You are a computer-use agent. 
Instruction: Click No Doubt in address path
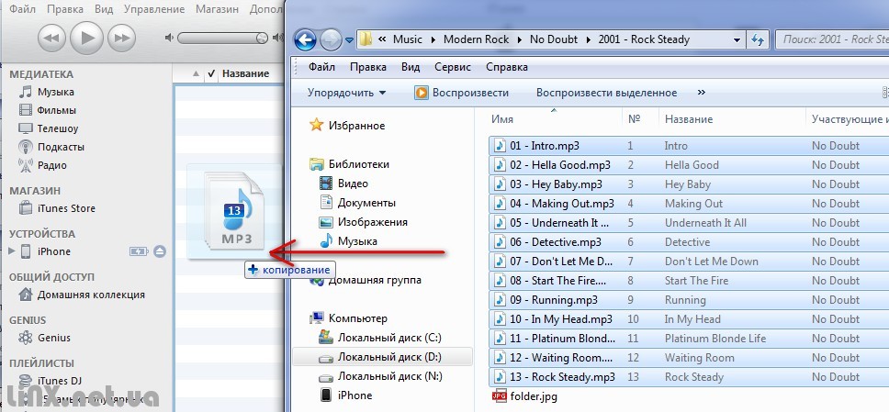(554, 39)
